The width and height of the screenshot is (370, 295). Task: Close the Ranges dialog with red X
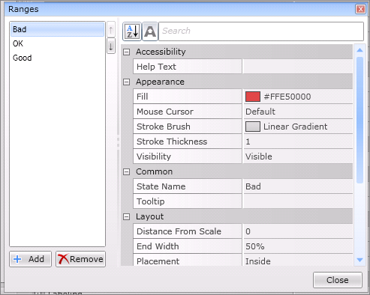360,9
